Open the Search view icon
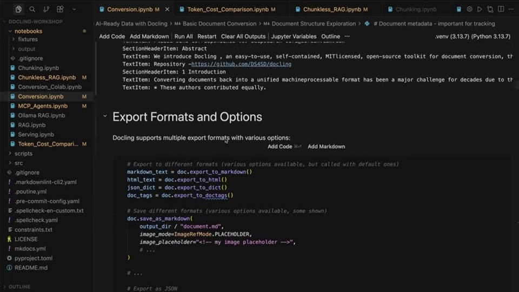This screenshot has height=292, width=519. [32, 9]
